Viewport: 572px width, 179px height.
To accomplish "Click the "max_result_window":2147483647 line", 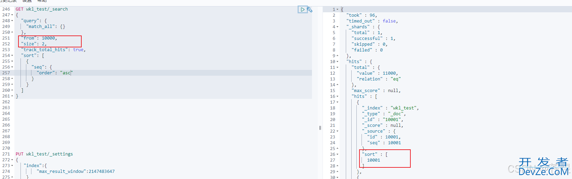I will 76,171.
